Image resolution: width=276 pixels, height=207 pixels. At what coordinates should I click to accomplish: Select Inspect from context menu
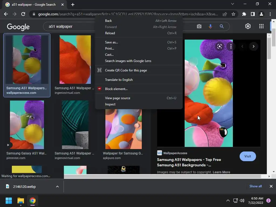click(139, 104)
